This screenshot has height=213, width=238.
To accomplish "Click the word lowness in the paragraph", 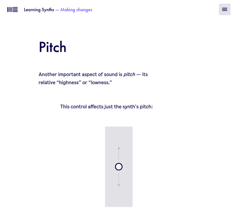I will click(100, 82).
